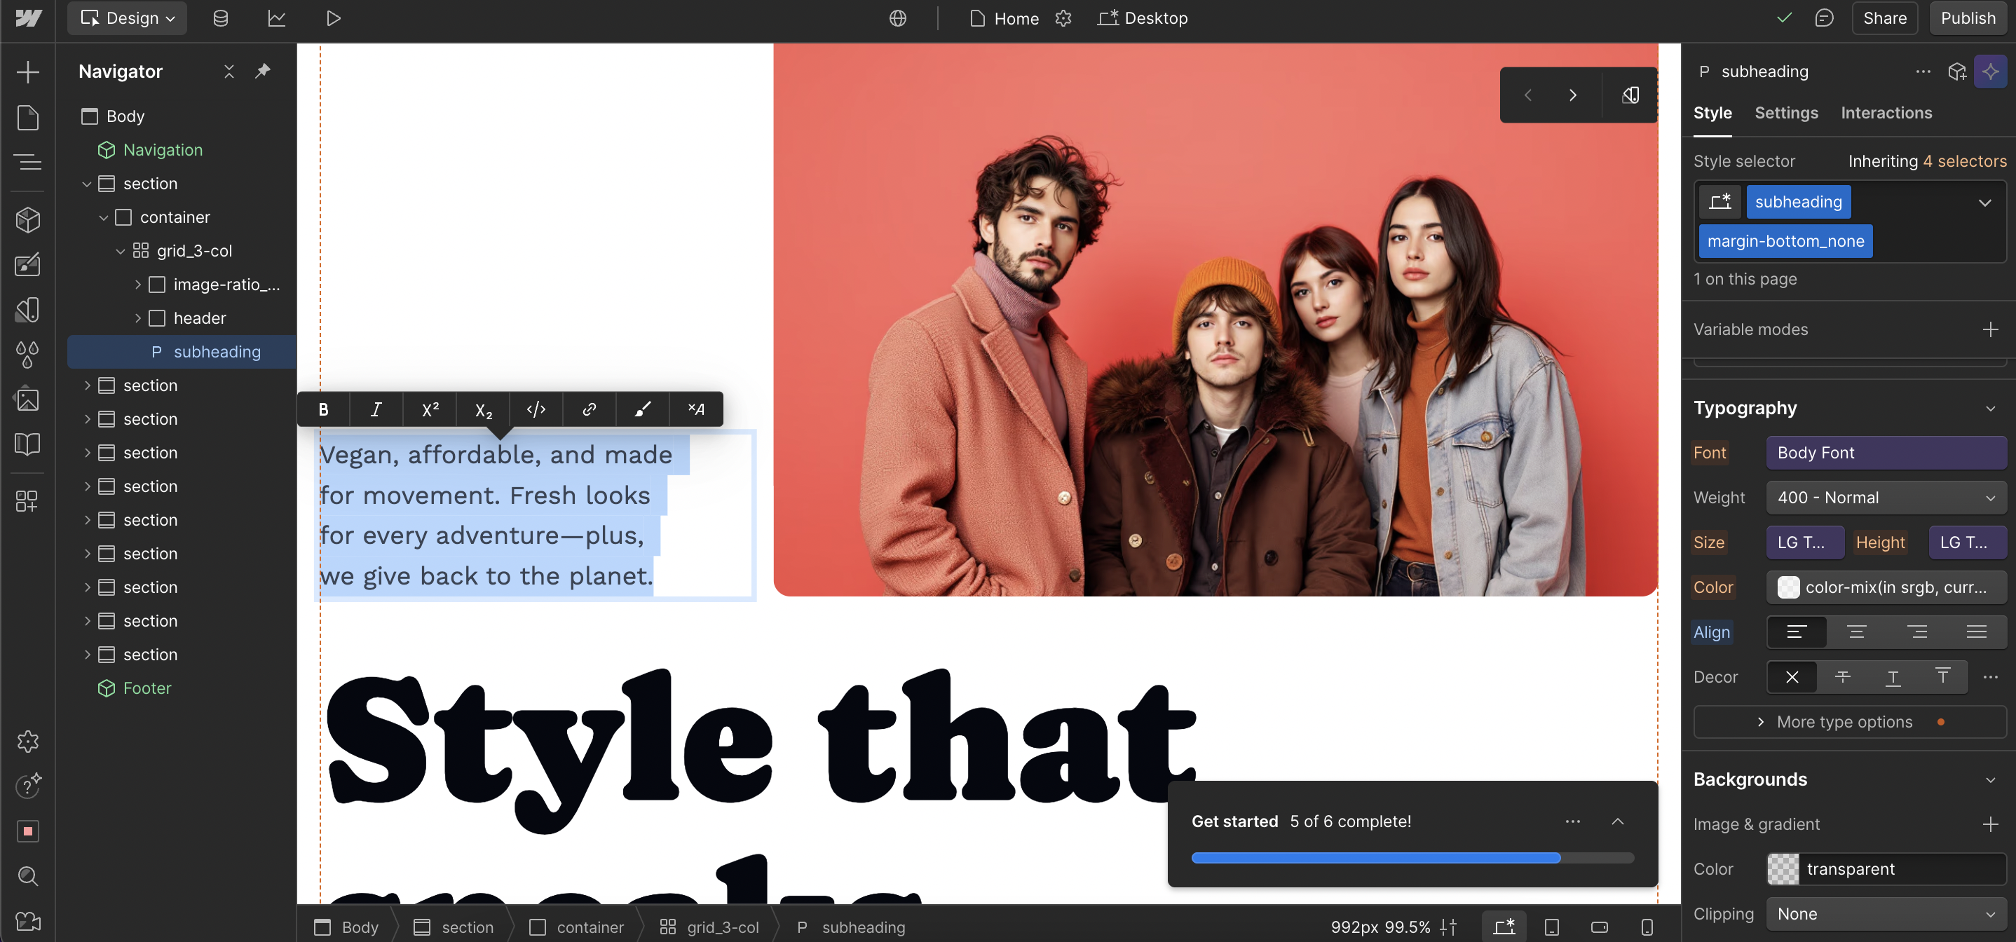
Task: Switch to the Interactions tab
Action: point(1886,113)
